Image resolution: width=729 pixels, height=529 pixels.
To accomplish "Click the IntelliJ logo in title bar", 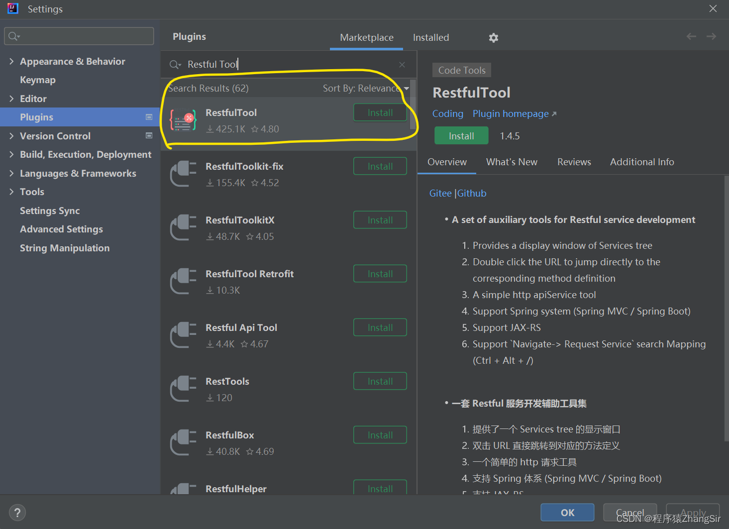I will coord(13,8).
